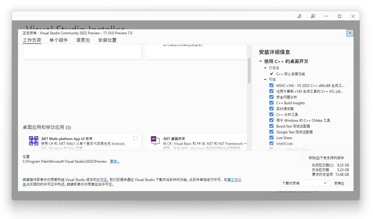The width and height of the screenshot is (373, 219).
Task: Maximize the Visual Studio Installer window
Action: tap(340, 16)
